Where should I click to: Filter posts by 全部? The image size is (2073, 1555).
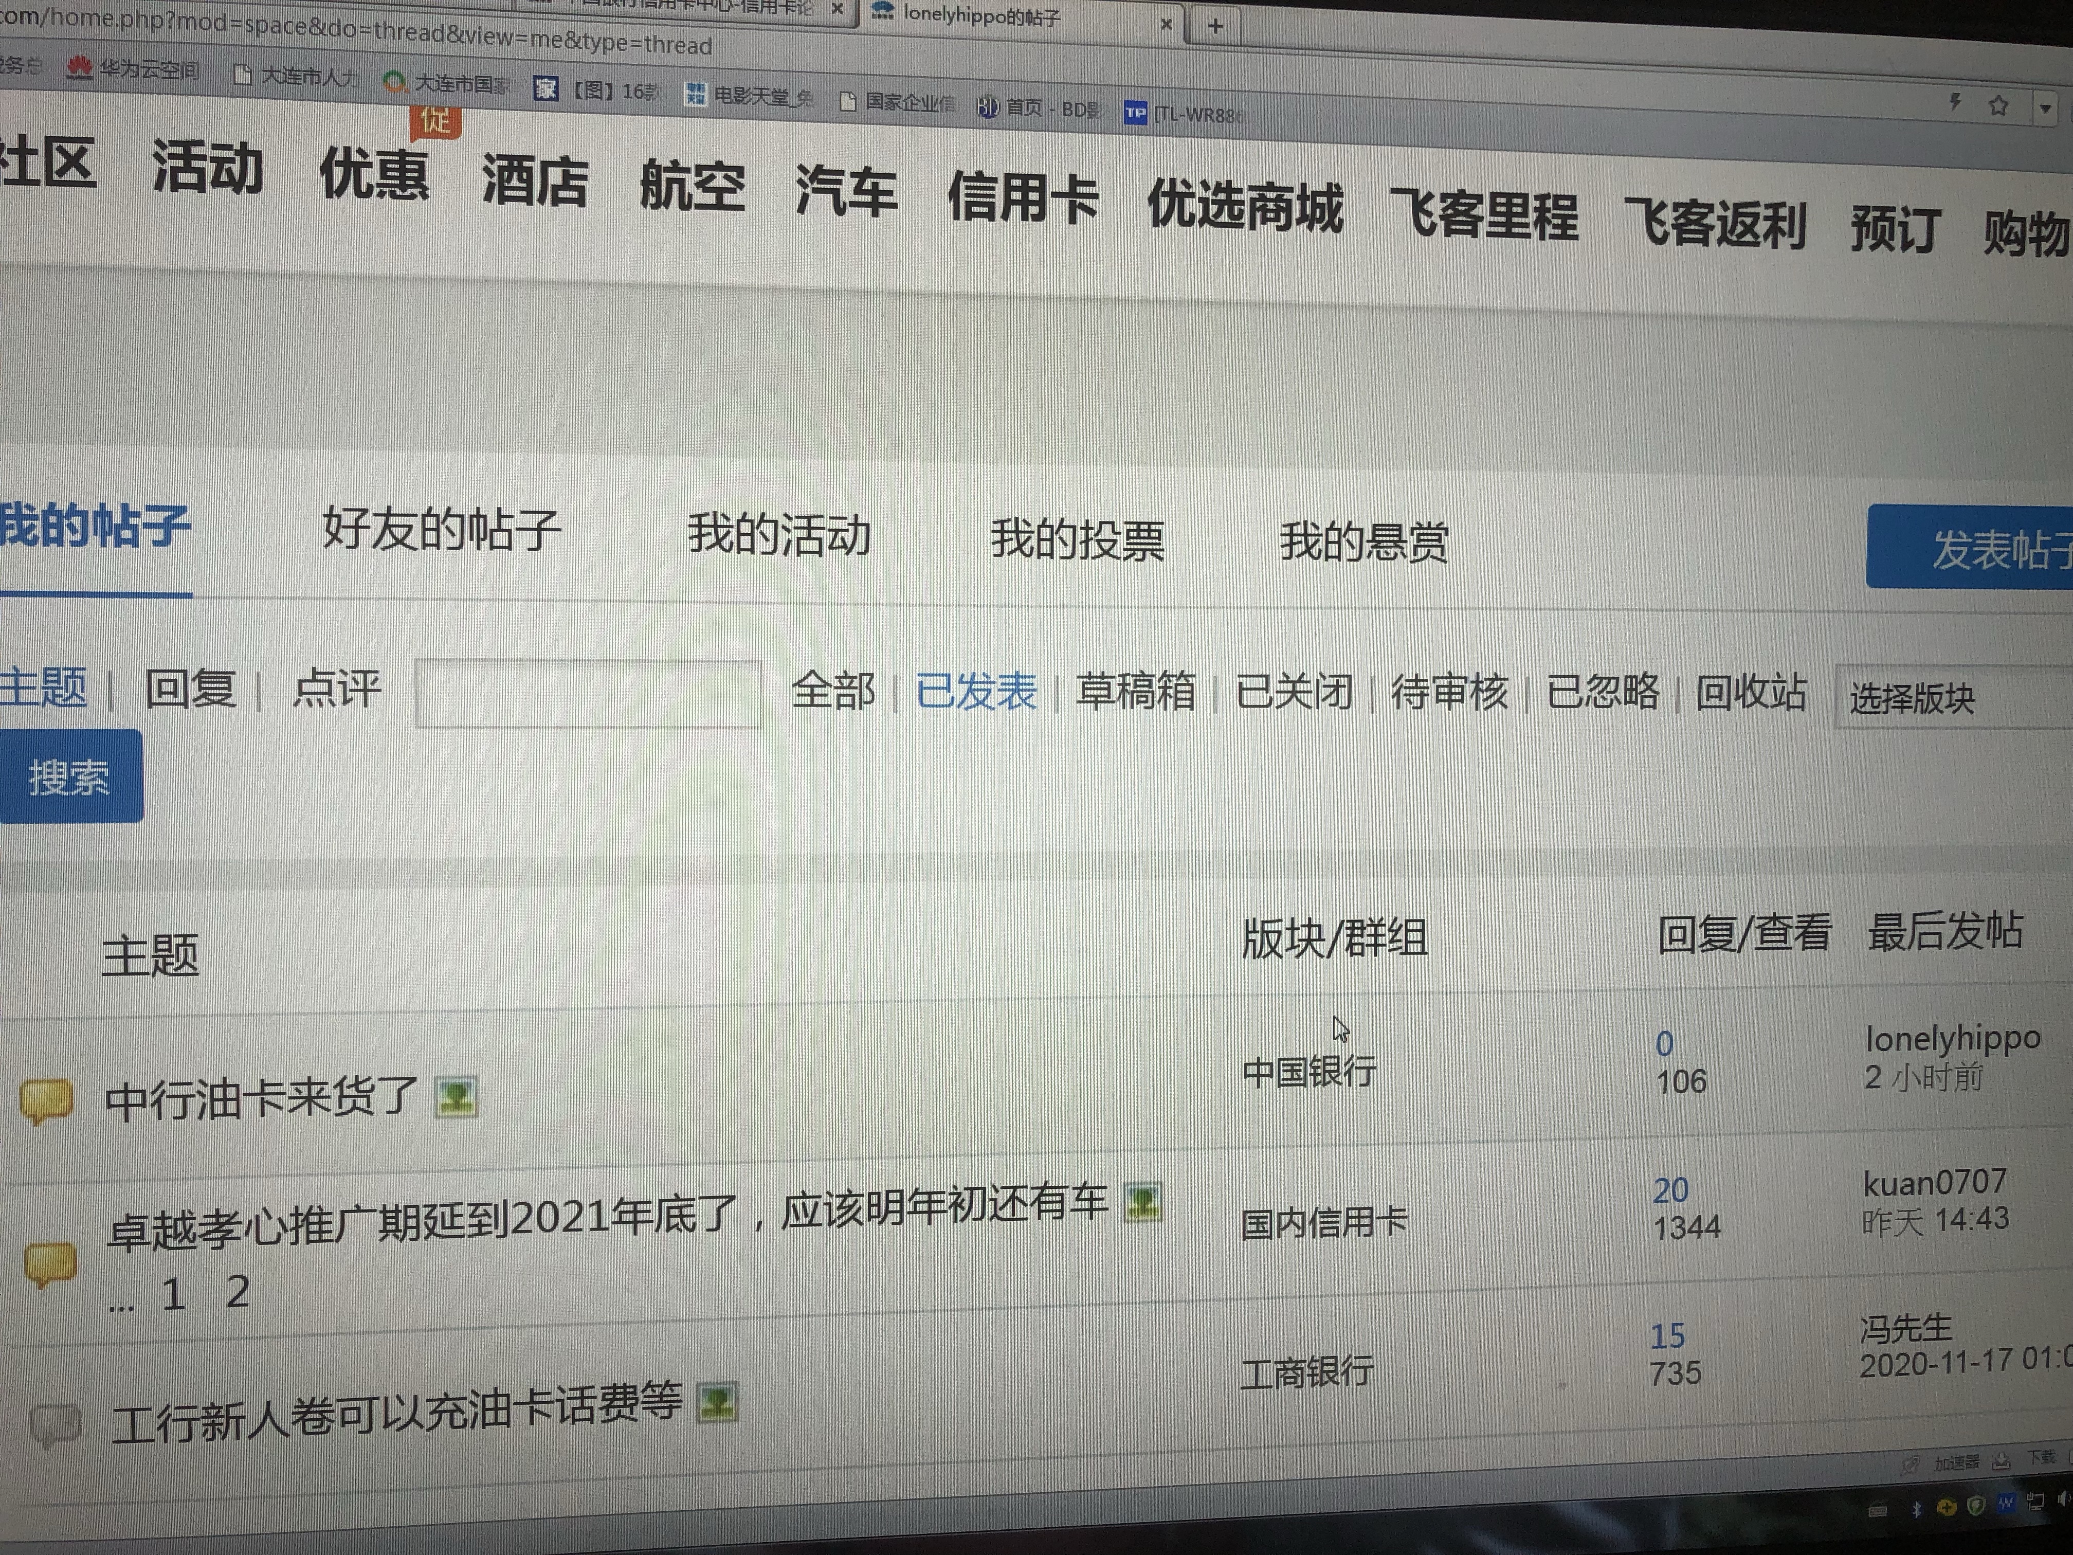point(833,692)
